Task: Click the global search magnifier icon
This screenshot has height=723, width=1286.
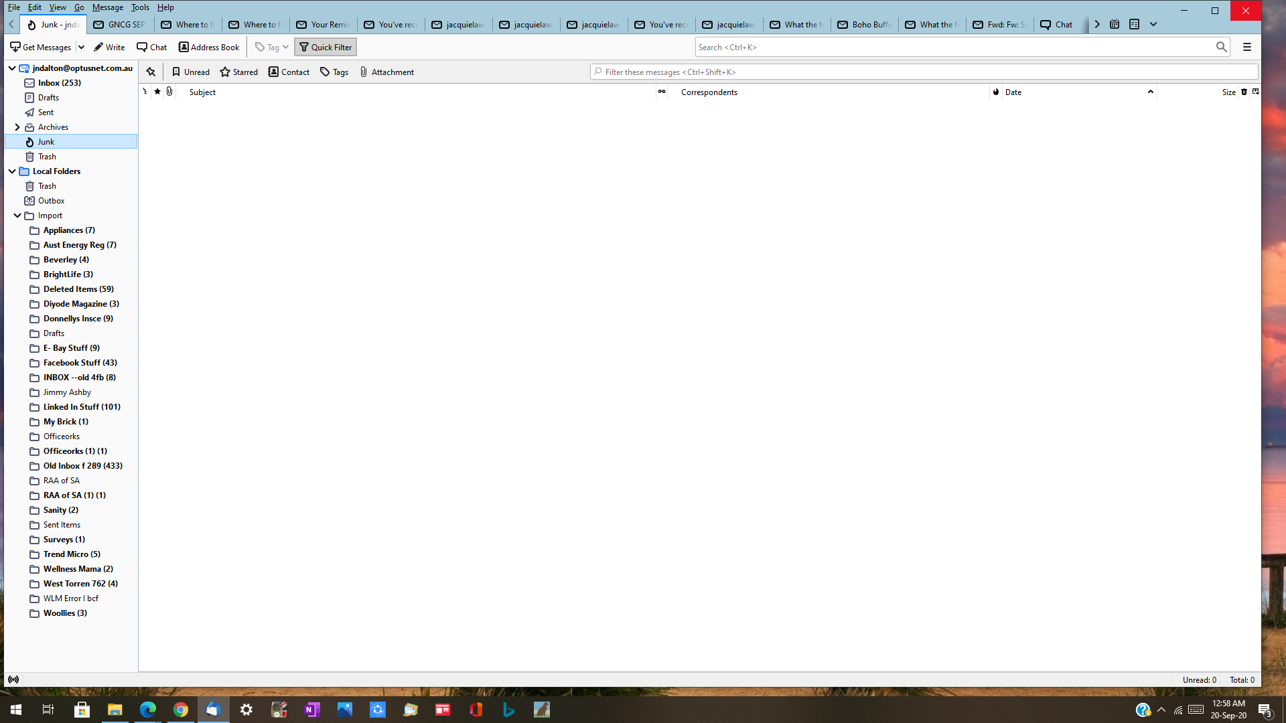Action: tap(1221, 47)
